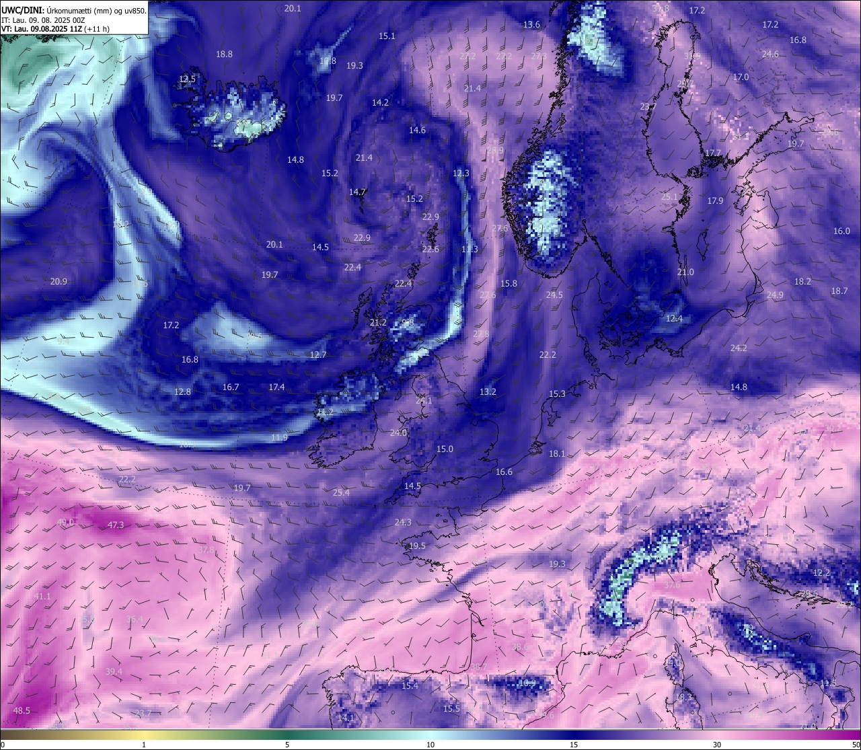861x750 pixels.
Task: Click the 48.5 value in the magenta area
Action: coord(22,710)
